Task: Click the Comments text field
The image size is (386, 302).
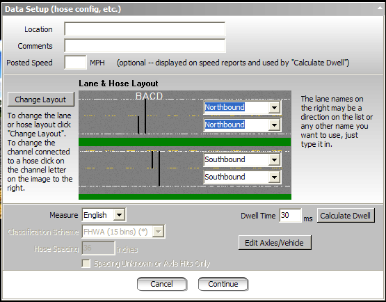Action: pyautogui.click(x=145, y=45)
